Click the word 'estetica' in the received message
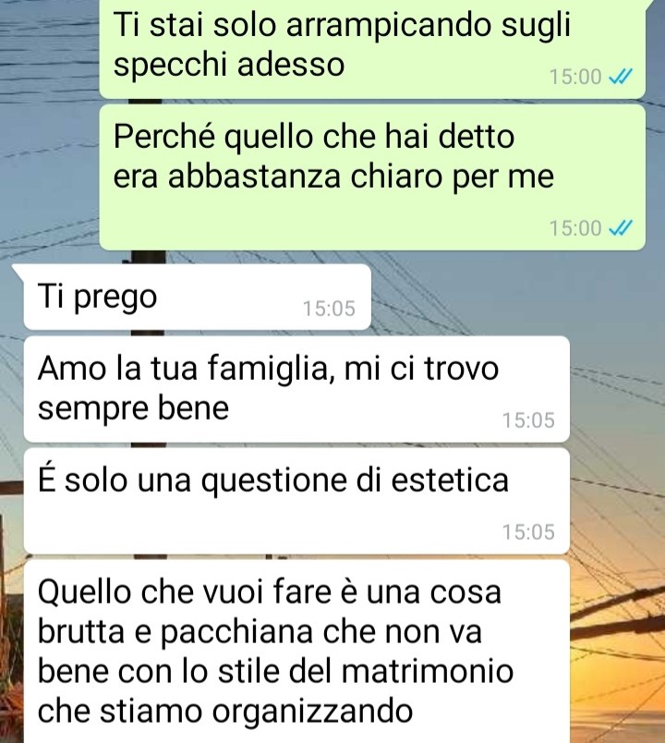 450,480
